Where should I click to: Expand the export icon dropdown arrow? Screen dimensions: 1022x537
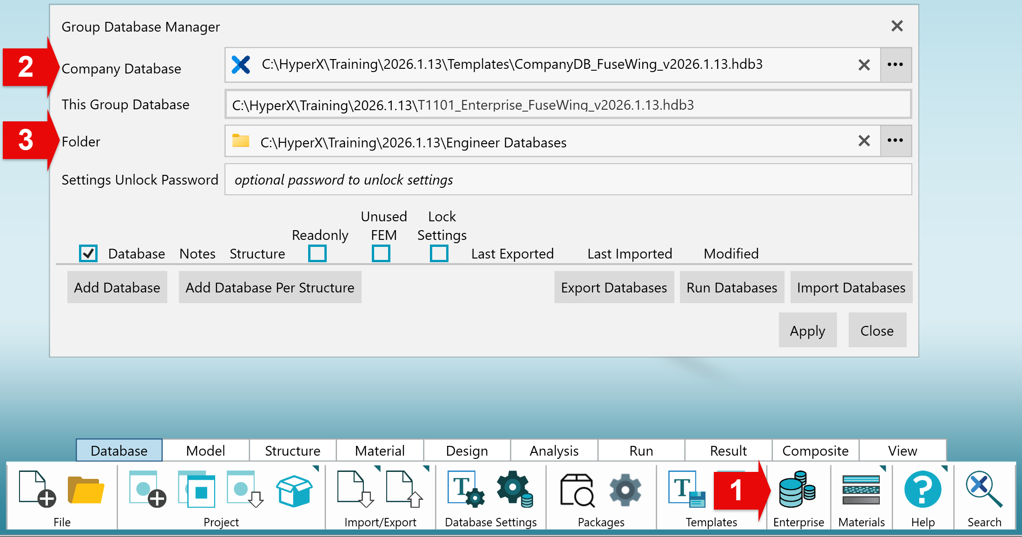[x=426, y=468]
